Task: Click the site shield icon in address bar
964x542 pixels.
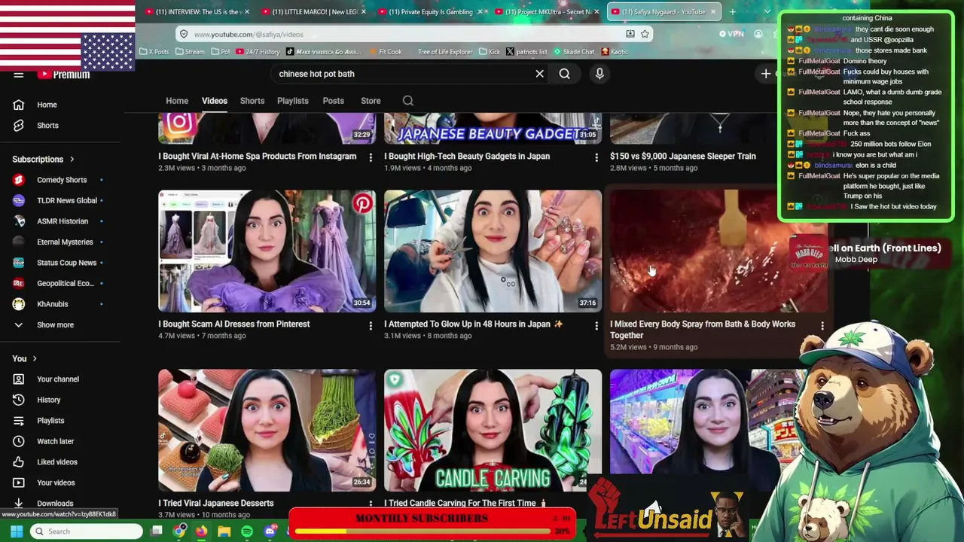Action: (183, 34)
